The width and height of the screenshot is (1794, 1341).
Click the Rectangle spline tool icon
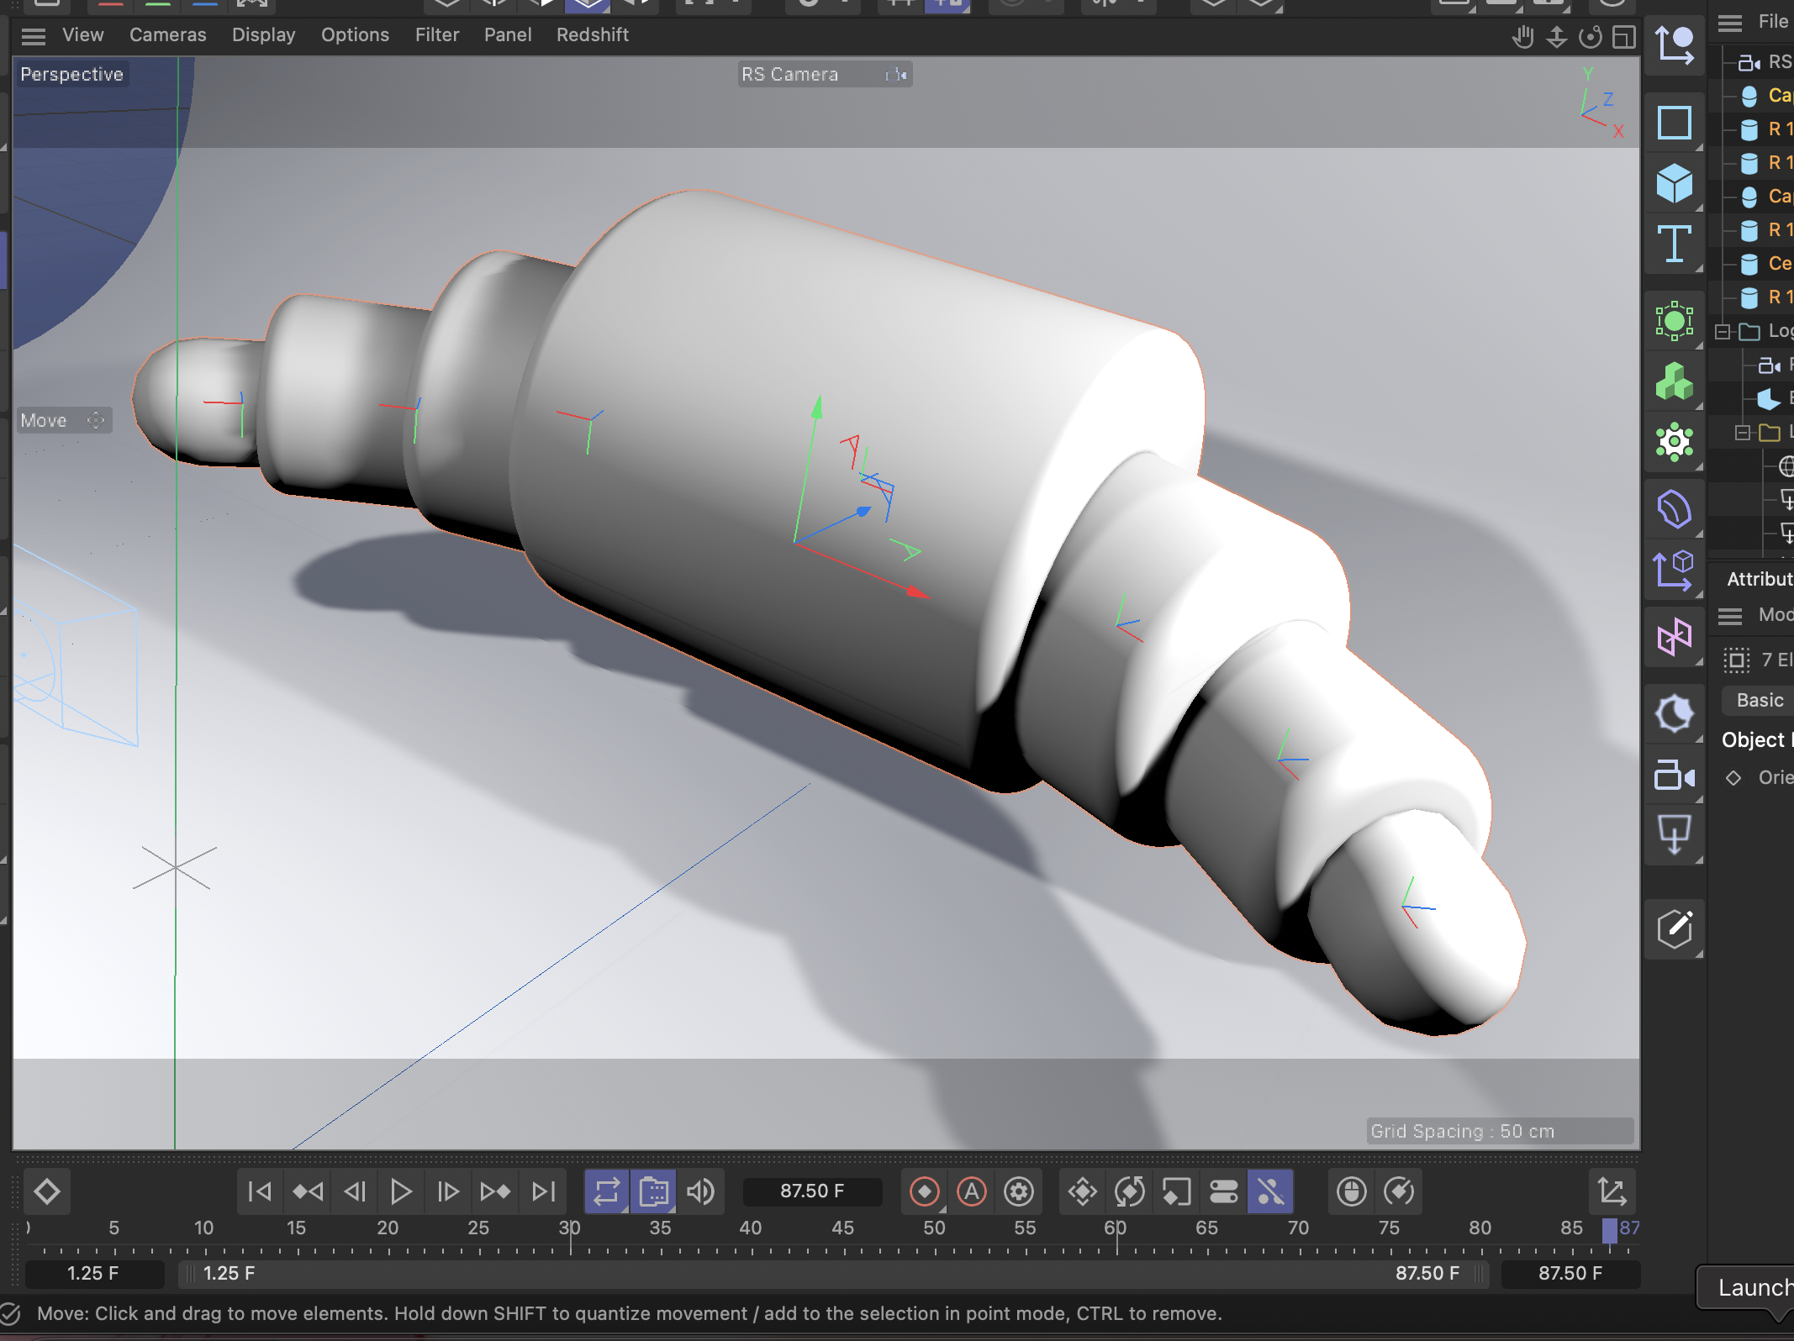pos(1673,123)
